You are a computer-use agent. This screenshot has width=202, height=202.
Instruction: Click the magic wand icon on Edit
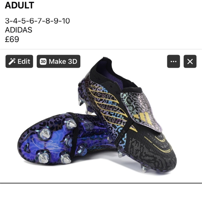point(12,61)
